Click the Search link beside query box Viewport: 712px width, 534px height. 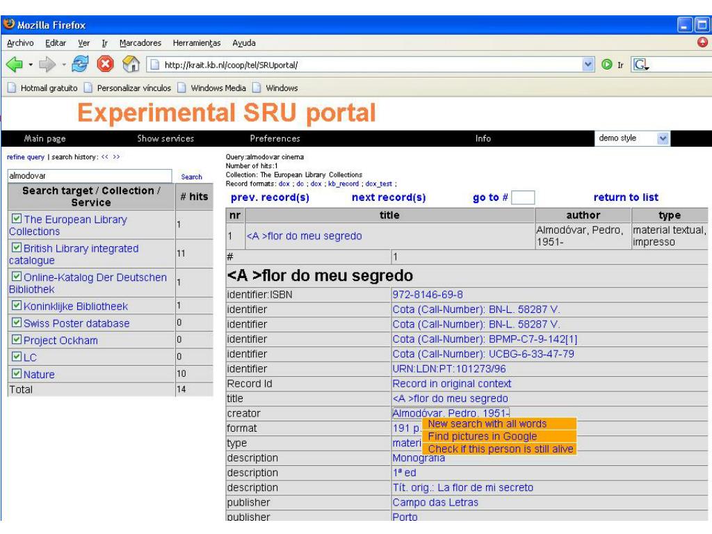point(191,177)
